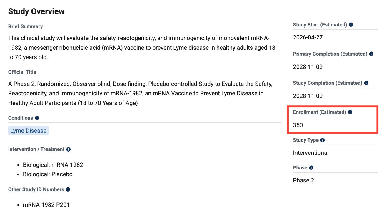Click the Biological: mRNA-1982 list item

click(x=53, y=165)
